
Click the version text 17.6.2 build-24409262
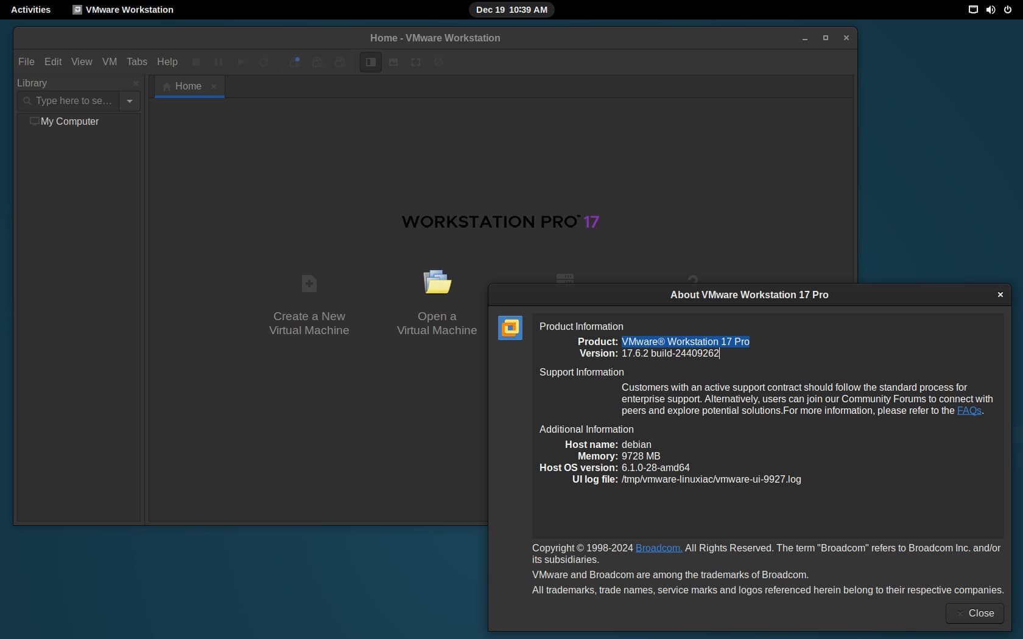(x=670, y=354)
